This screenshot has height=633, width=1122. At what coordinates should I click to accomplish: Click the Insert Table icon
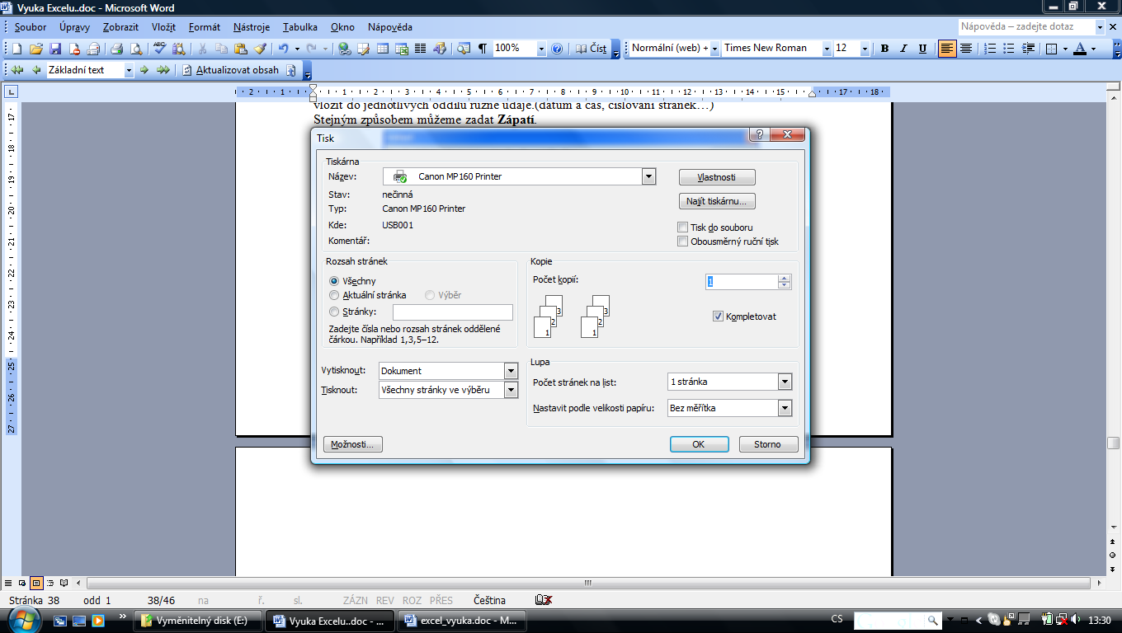pyautogui.click(x=383, y=49)
